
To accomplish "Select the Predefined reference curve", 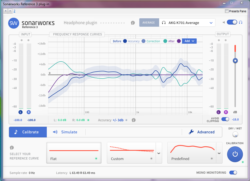I will tap(192, 153).
